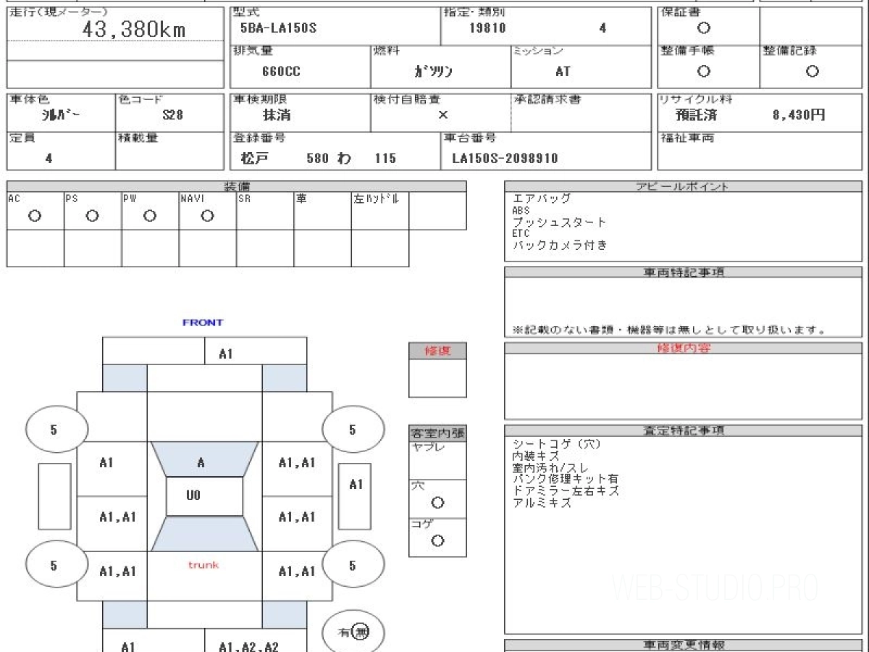Screen dimensions: 869x652
Task: Select registration number 松戸 580 わ 115
Action: 319,158
